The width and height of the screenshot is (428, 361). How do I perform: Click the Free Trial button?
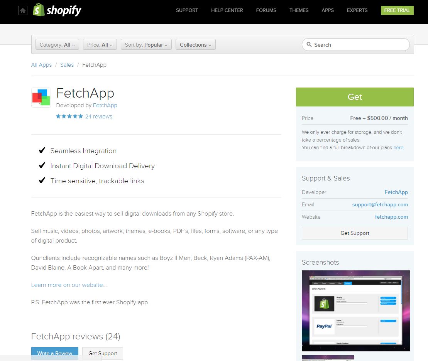397,10
